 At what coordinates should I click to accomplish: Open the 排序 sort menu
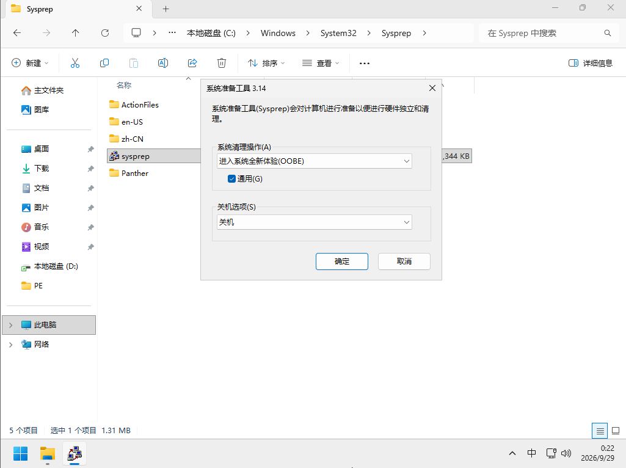click(266, 63)
